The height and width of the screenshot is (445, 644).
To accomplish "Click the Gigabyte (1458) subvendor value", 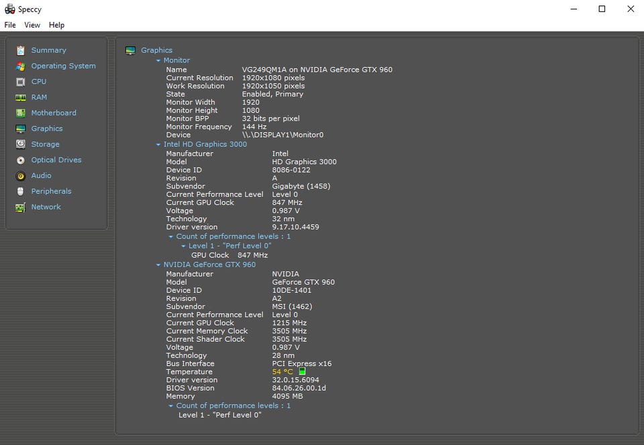I will coord(301,186).
